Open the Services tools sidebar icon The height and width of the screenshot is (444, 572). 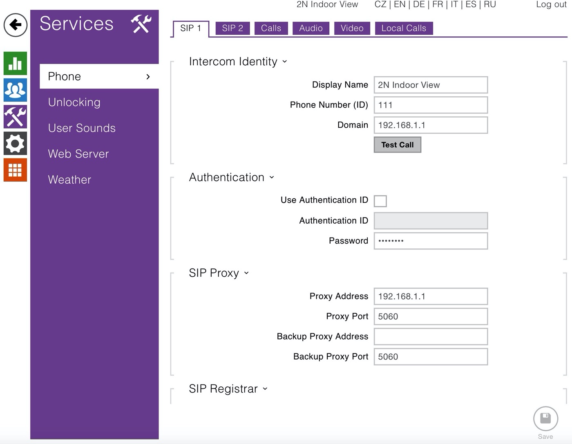16,116
